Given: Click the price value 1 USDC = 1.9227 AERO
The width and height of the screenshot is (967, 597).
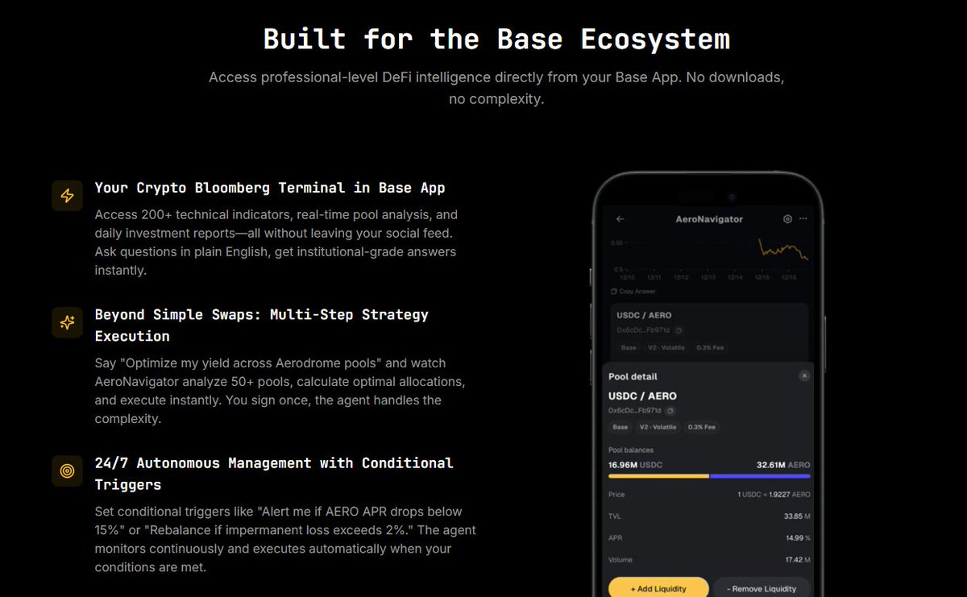Looking at the screenshot, I should [x=774, y=495].
